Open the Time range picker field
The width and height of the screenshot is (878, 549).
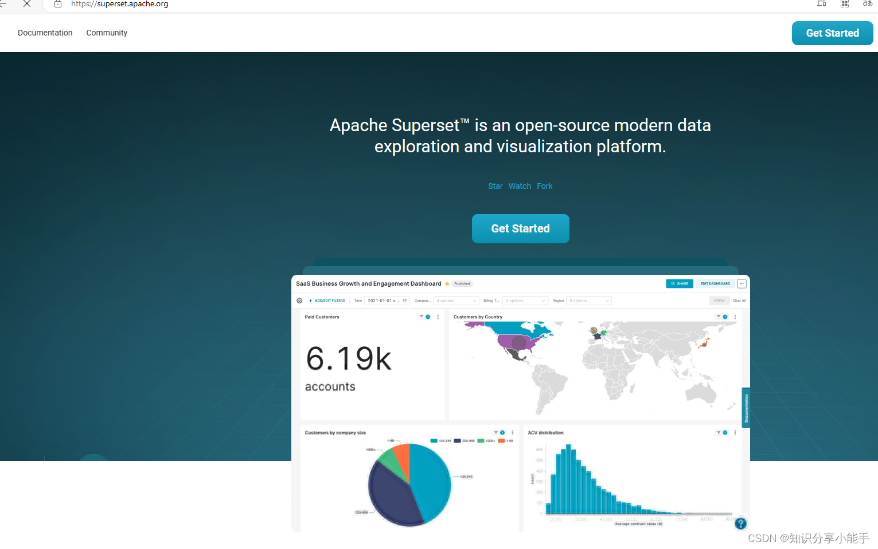point(387,301)
